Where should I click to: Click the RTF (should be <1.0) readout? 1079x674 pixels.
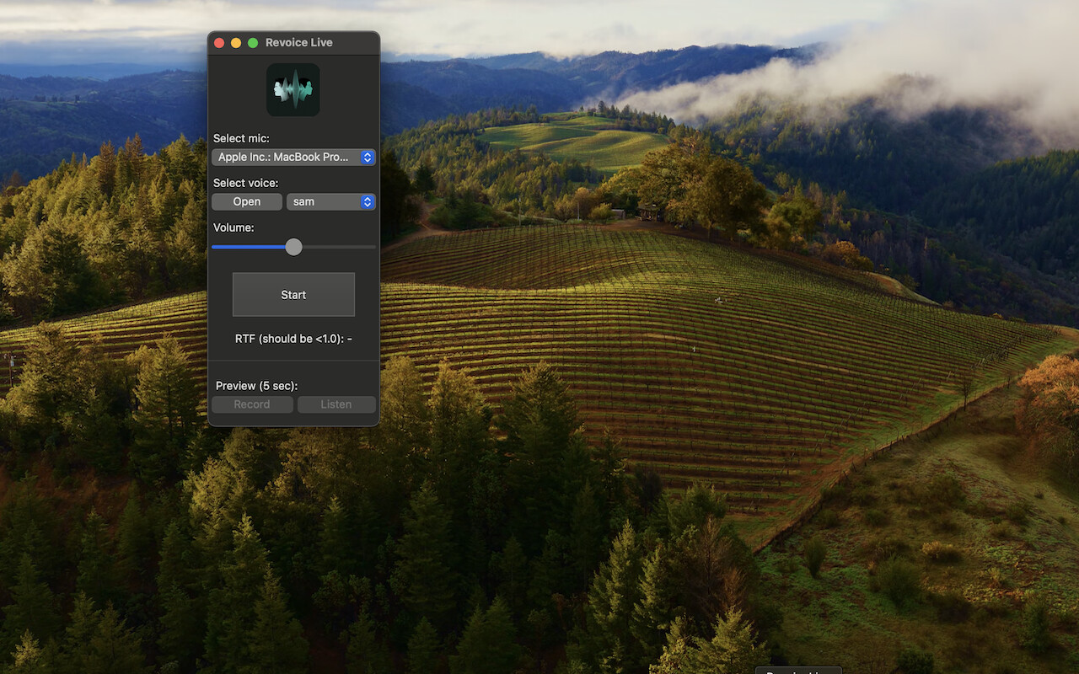(293, 339)
